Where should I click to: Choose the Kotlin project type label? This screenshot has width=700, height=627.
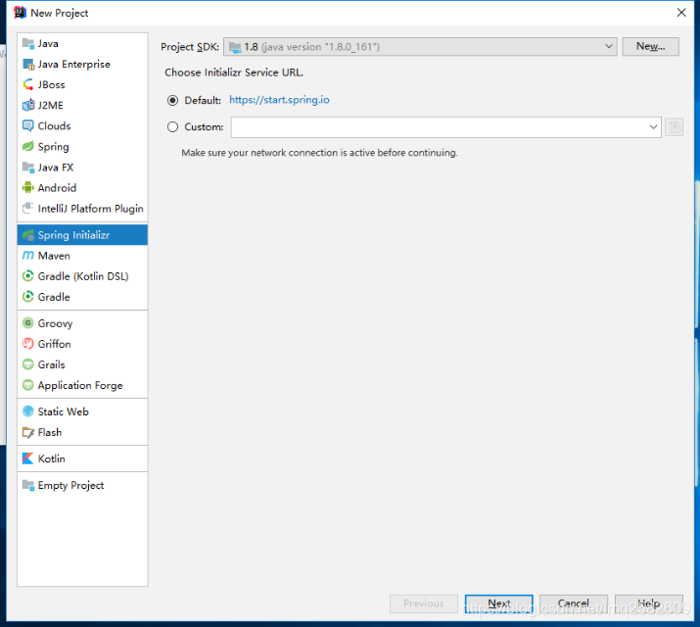coord(52,458)
